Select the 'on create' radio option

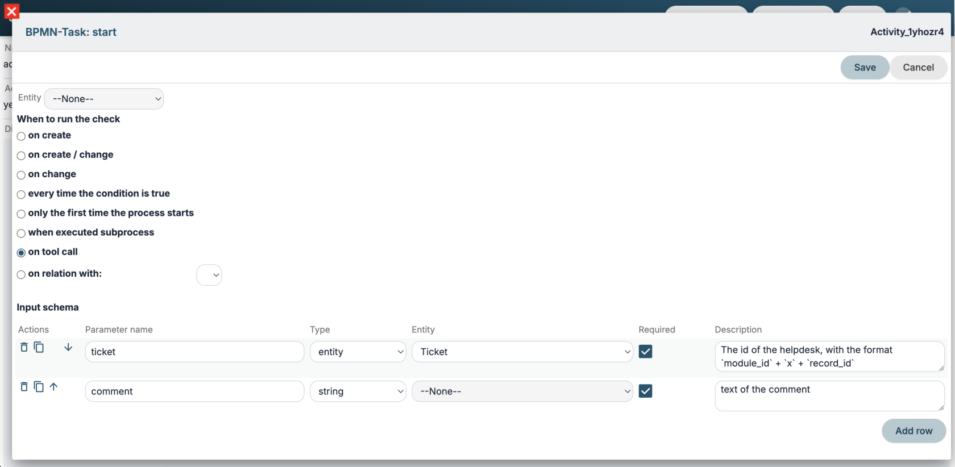click(x=21, y=136)
